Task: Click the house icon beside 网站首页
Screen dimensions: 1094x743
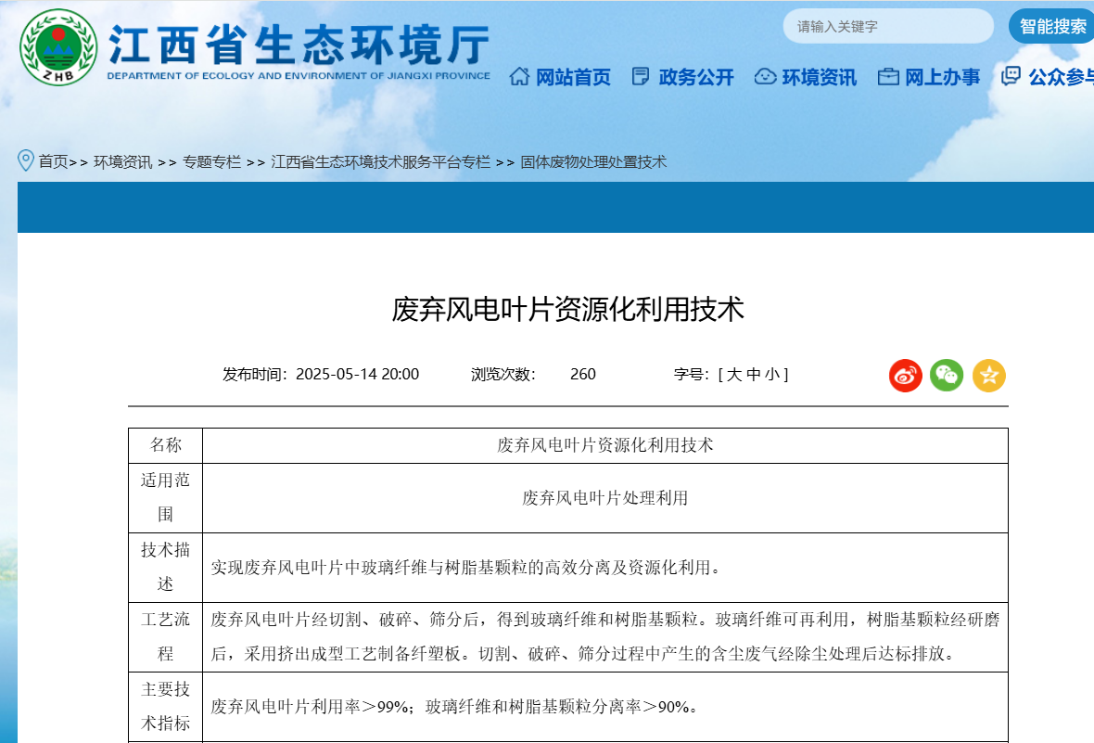Action: click(x=519, y=77)
